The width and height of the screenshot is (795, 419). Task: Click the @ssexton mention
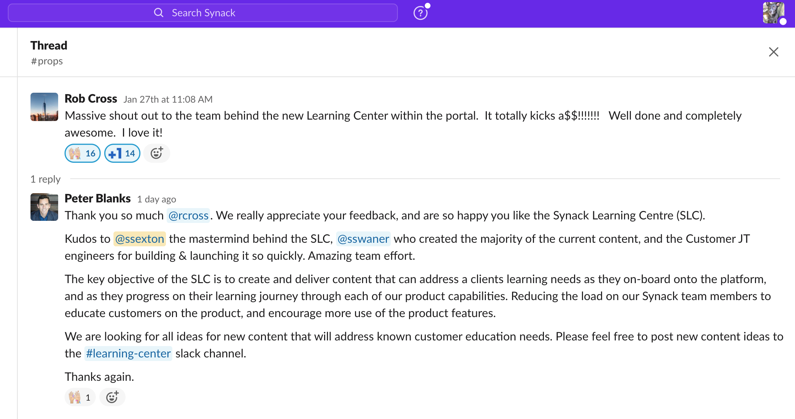(140, 239)
